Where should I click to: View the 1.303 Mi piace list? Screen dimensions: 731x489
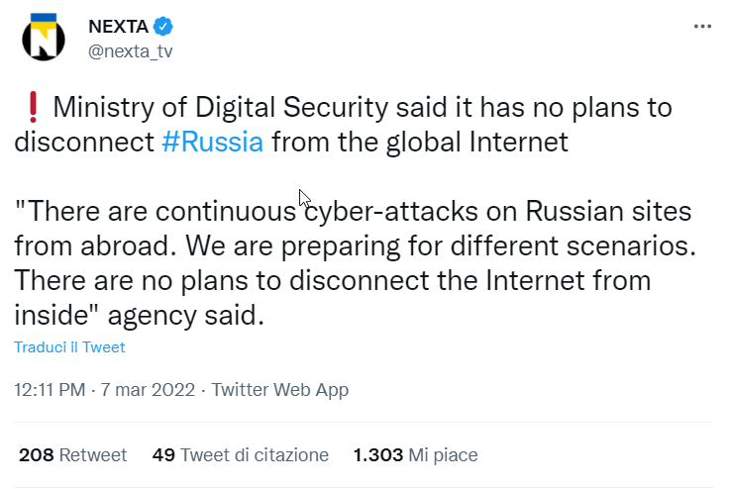415,455
